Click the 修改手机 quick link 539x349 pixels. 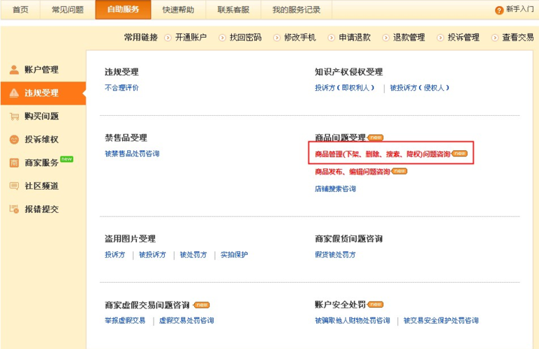click(300, 38)
